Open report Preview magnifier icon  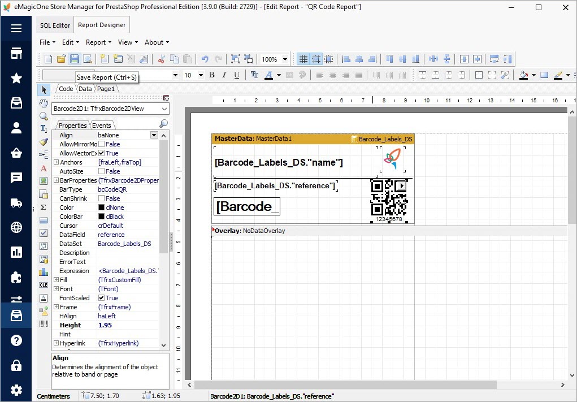click(87, 59)
